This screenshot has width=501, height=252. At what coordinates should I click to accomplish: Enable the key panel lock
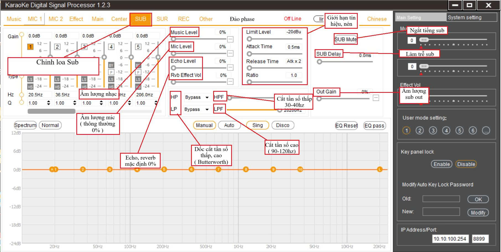[x=442, y=164]
